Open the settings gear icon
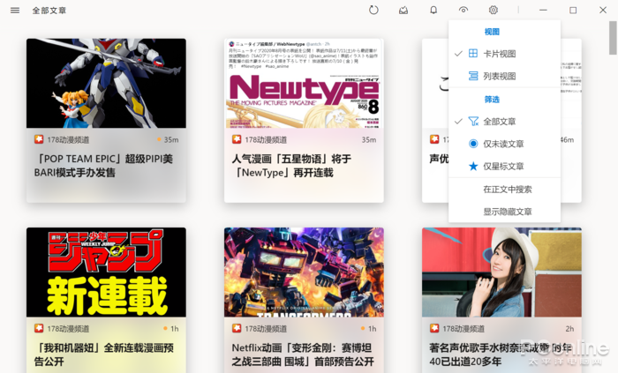This screenshot has height=373, width=618. [x=493, y=11]
